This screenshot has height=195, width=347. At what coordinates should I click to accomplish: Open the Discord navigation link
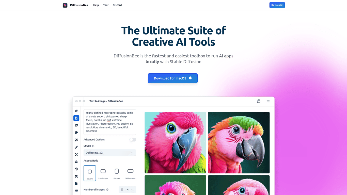click(x=117, y=5)
